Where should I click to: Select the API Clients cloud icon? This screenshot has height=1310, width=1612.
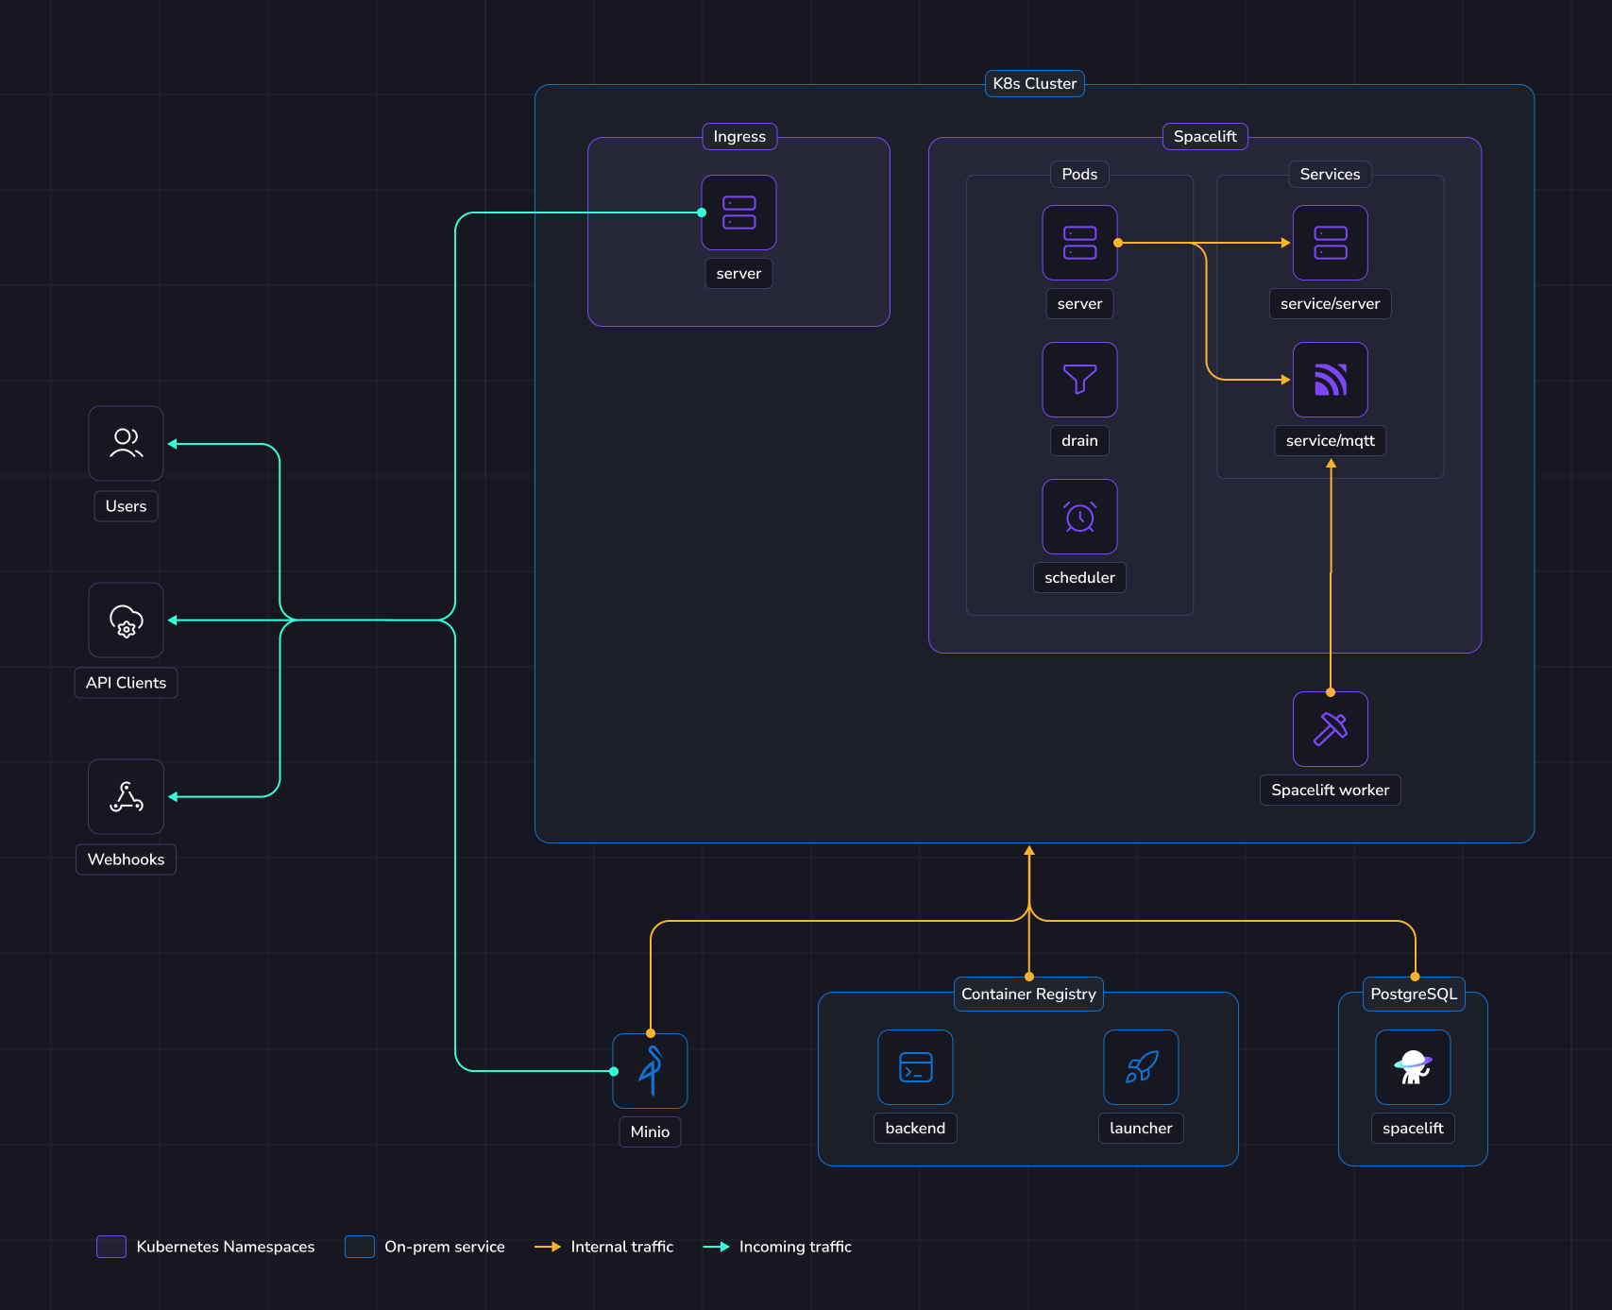coord(126,620)
